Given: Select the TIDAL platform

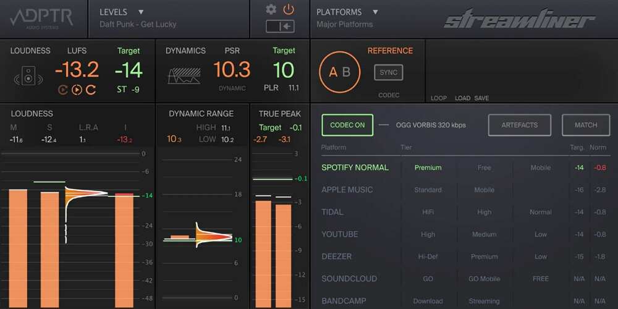Looking at the screenshot, I should [332, 212].
